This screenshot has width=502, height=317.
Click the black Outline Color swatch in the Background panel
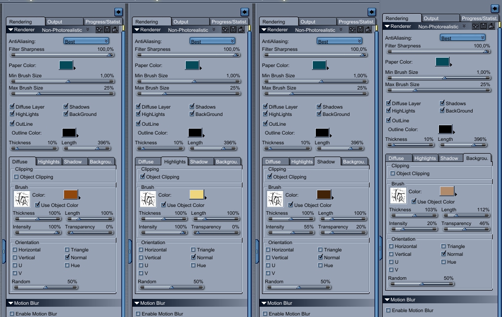(445, 129)
